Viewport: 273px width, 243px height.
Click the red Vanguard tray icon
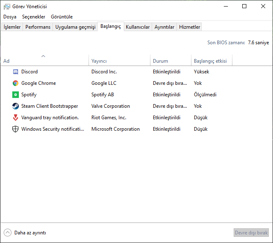pos(16,118)
